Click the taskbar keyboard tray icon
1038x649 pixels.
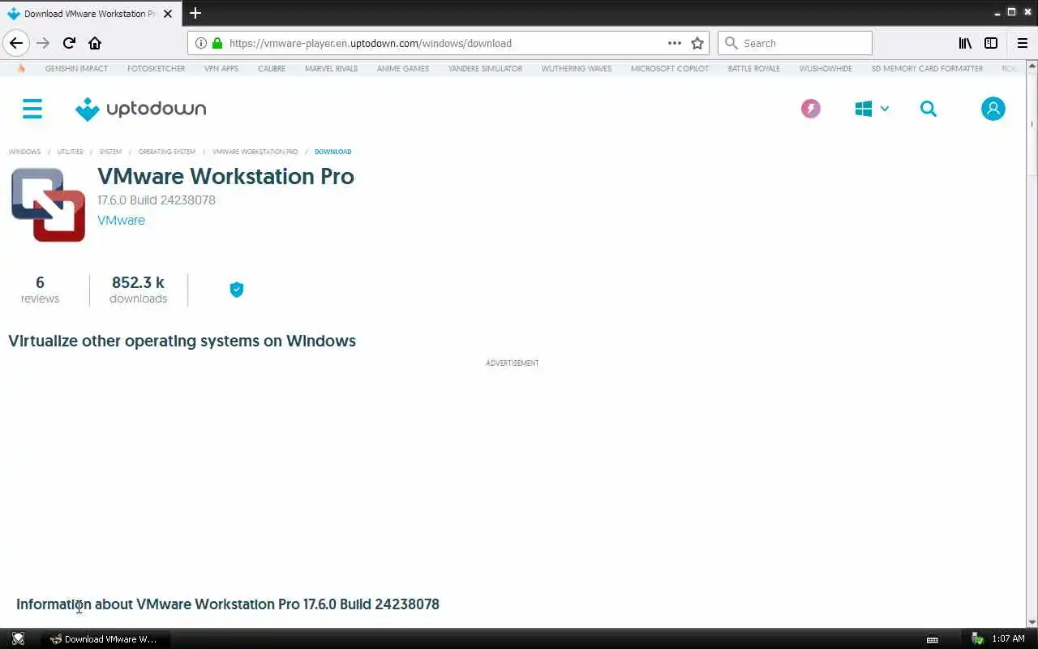(x=933, y=639)
